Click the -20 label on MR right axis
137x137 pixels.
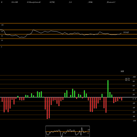134,103
